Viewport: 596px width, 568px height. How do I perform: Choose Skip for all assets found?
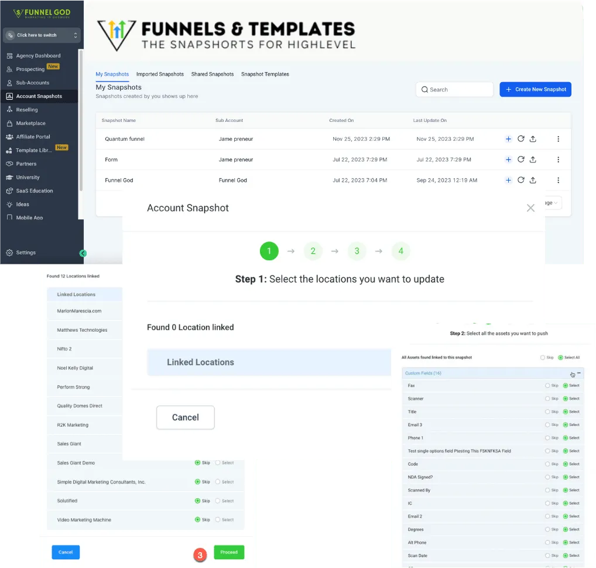(x=543, y=358)
